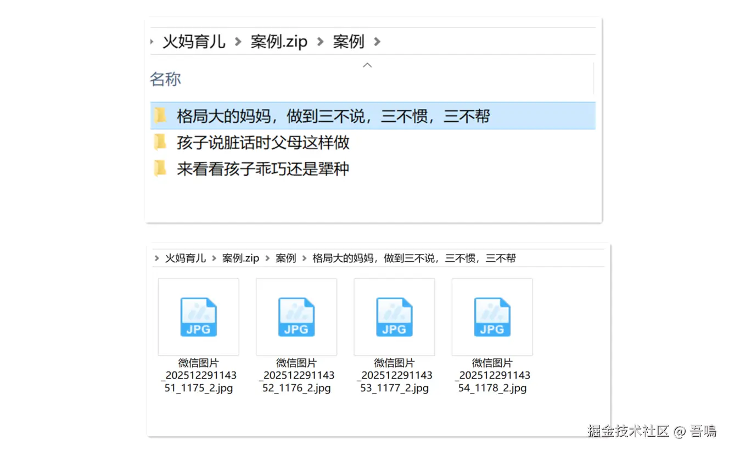Open folder icon for 格局大的妈妈 row
Screen dimensions: 729x451
pos(160,116)
